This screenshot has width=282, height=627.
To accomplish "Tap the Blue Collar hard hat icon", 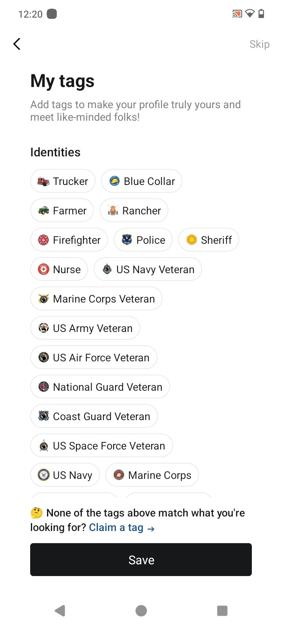I will [114, 181].
